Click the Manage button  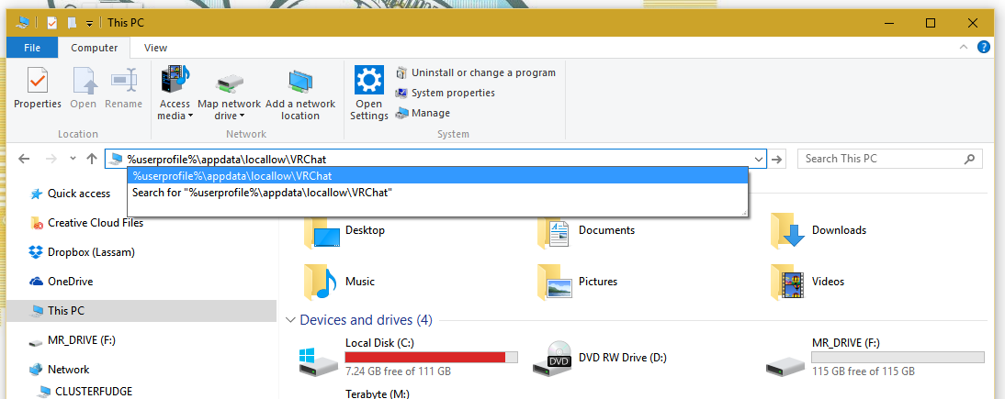click(x=423, y=113)
